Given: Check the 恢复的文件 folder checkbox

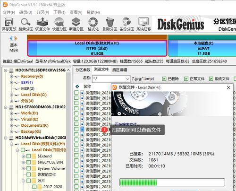Looking at the screenshot, I should [x=28, y=174].
